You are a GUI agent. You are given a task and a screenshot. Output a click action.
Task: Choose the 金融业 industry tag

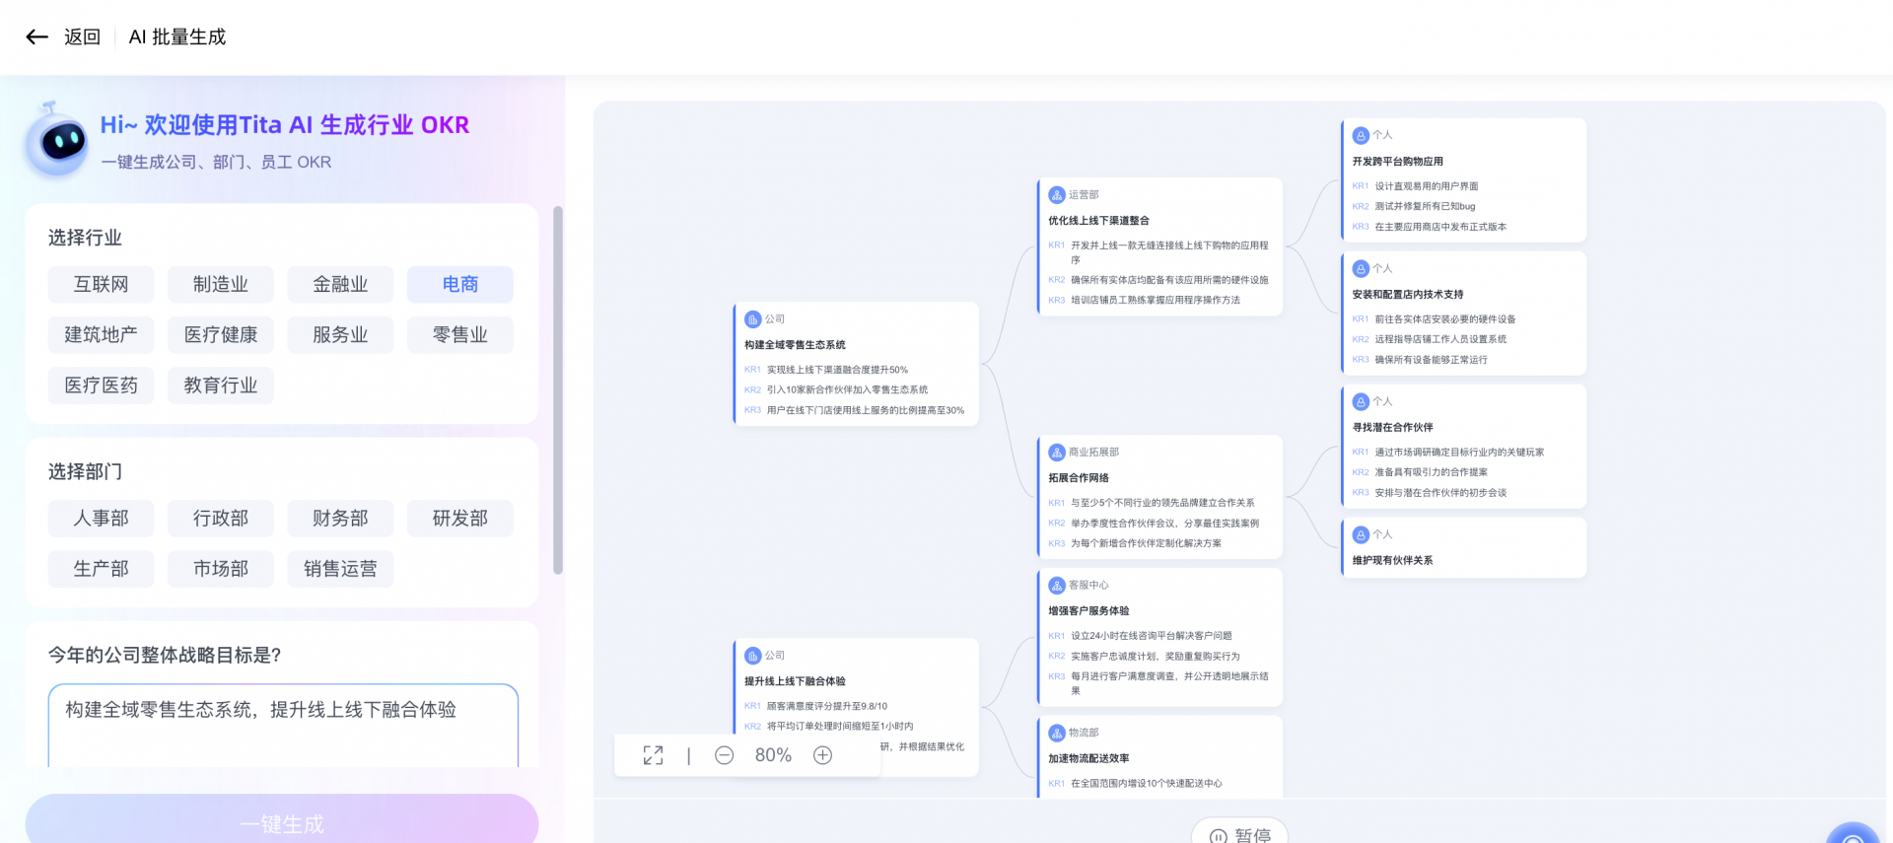pyautogui.click(x=340, y=285)
